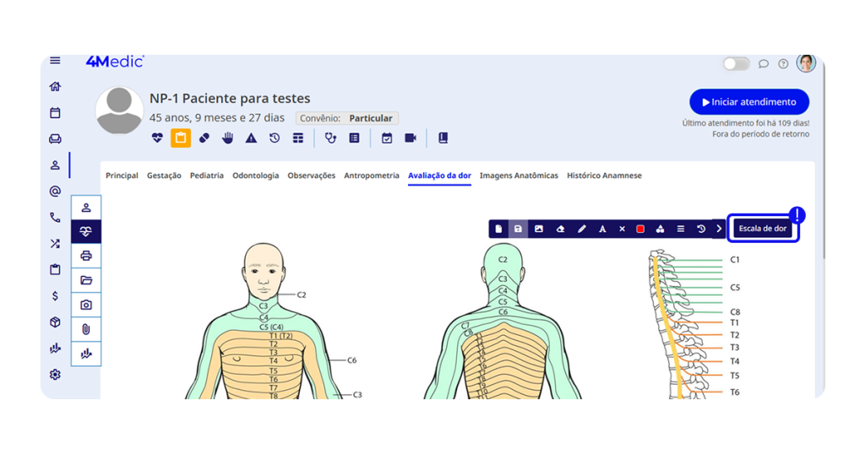
Task: Expand the drawing toolbar with right chevron
Action: [x=720, y=229]
